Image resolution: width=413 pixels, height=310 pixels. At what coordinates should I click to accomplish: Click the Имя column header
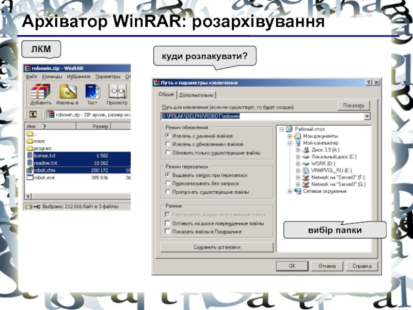[x=50, y=126]
